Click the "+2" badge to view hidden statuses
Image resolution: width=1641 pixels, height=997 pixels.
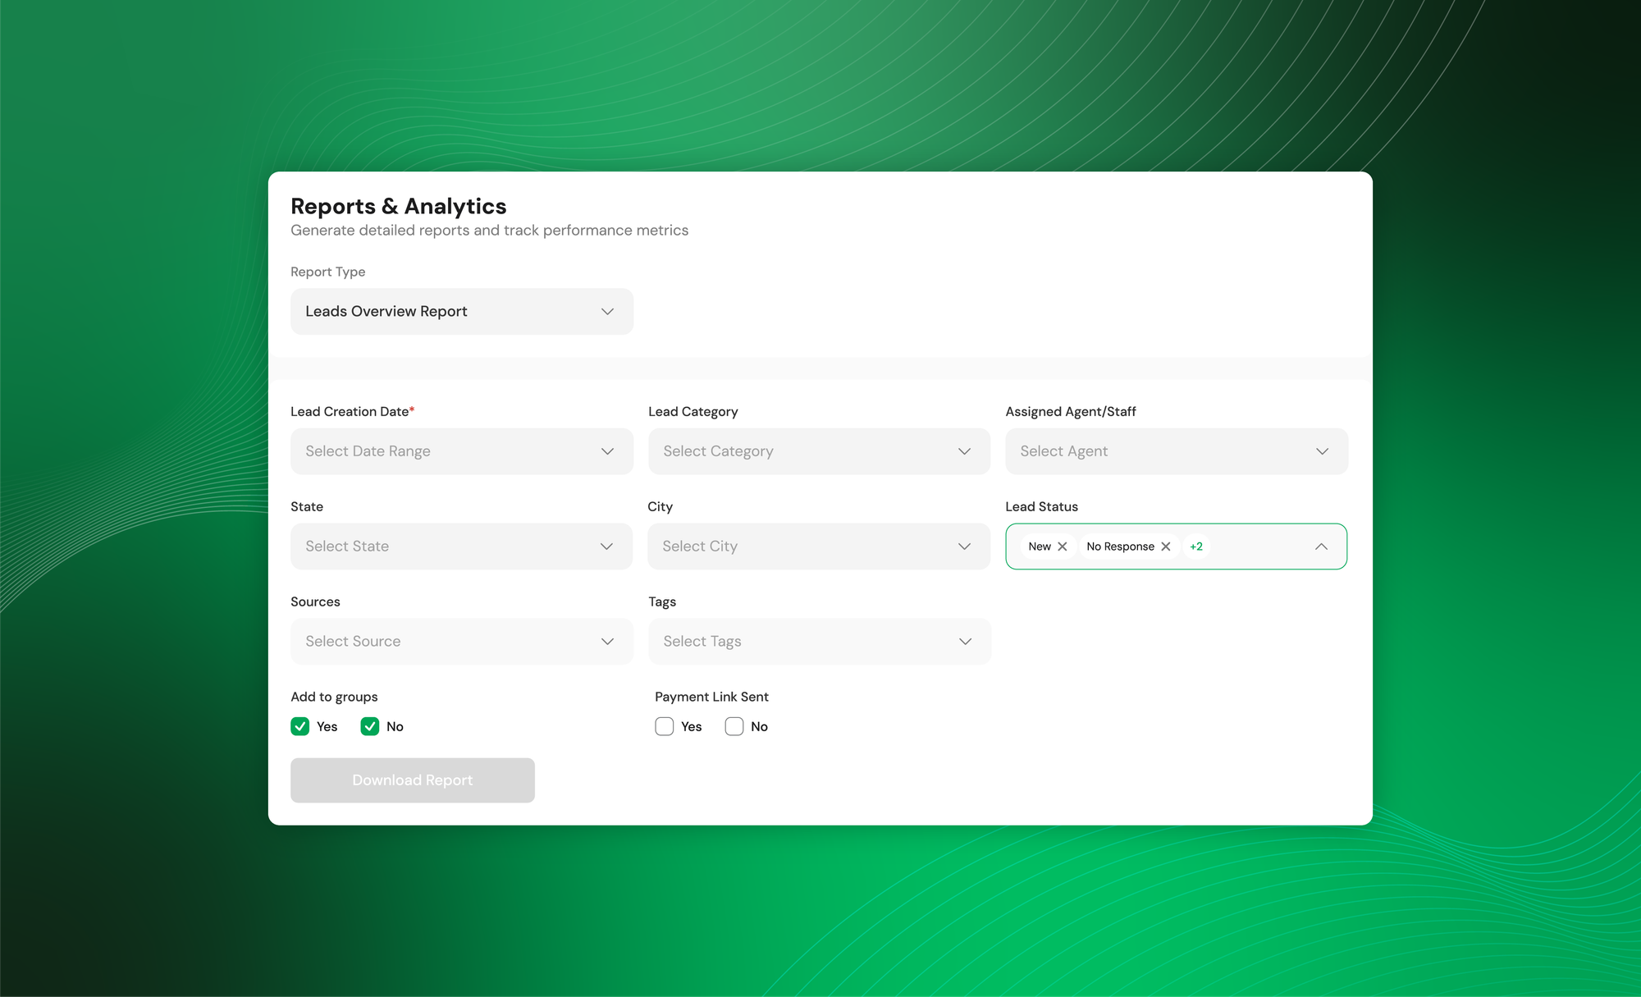coord(1196,546)
